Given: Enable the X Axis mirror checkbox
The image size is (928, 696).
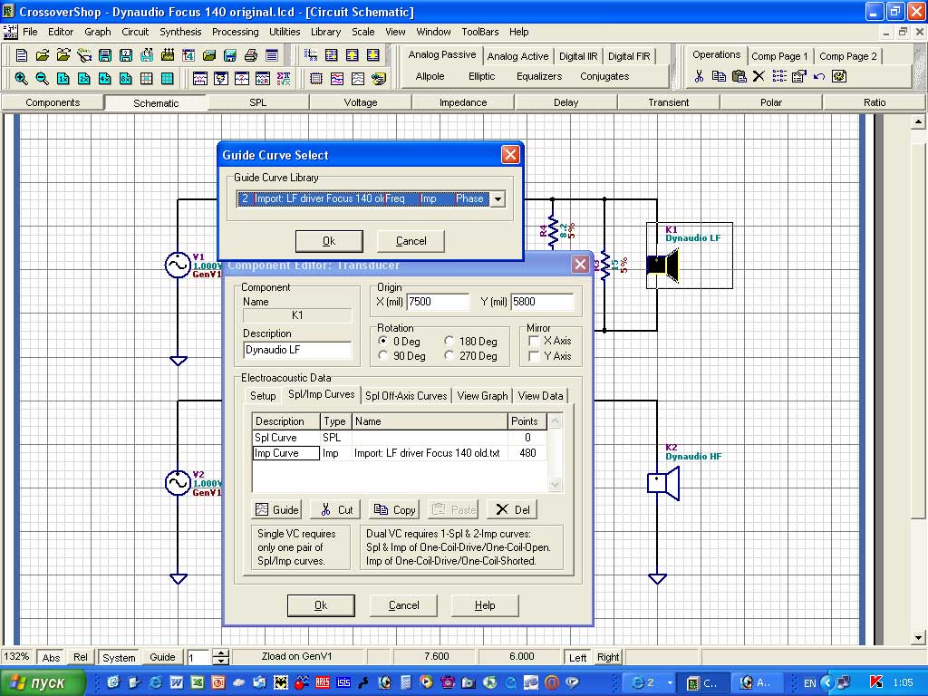Looking at the screenshot, I should [x=534, y=341].
